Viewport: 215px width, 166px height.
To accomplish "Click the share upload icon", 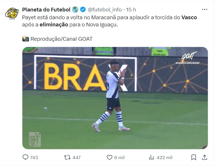I will tap(204, 157).
